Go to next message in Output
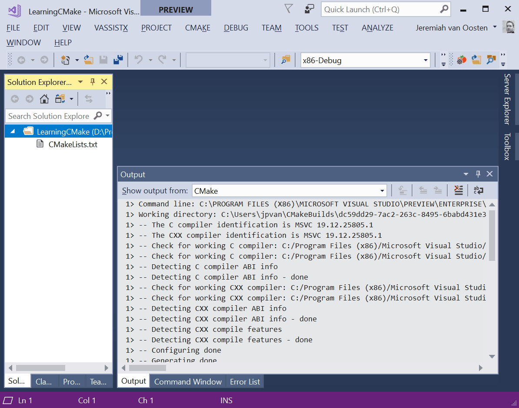The image size is (519, 408). [438, 190]
